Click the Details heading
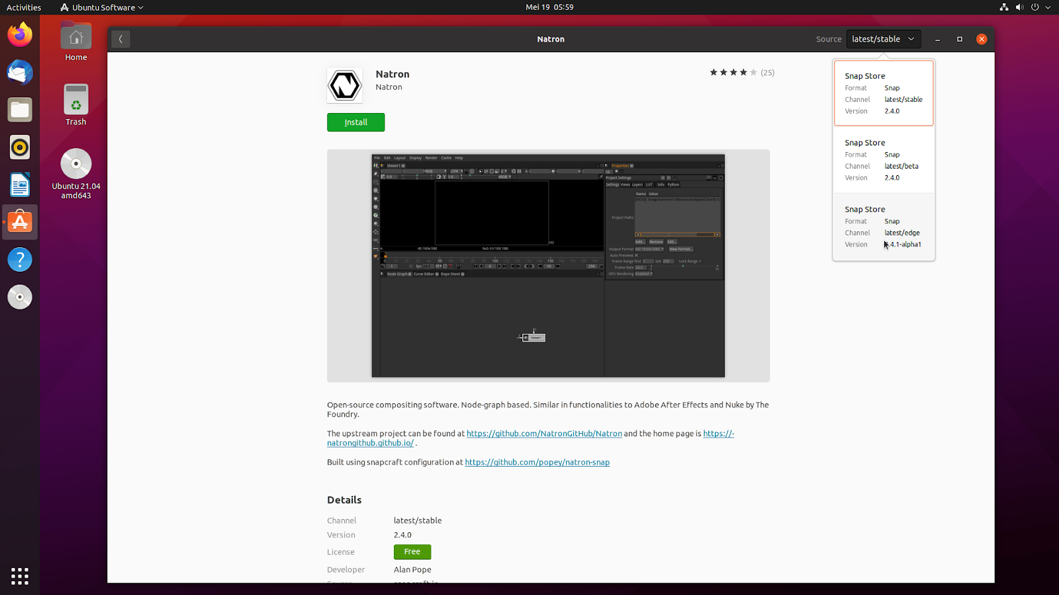 point(344,500)
